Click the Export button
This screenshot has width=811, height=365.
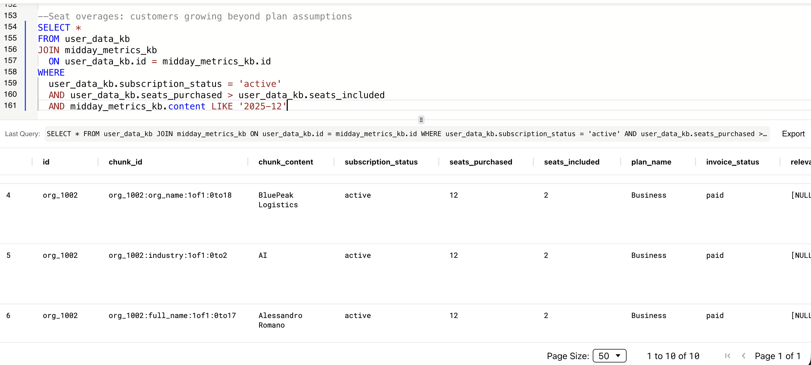click(x=793, y=134)
